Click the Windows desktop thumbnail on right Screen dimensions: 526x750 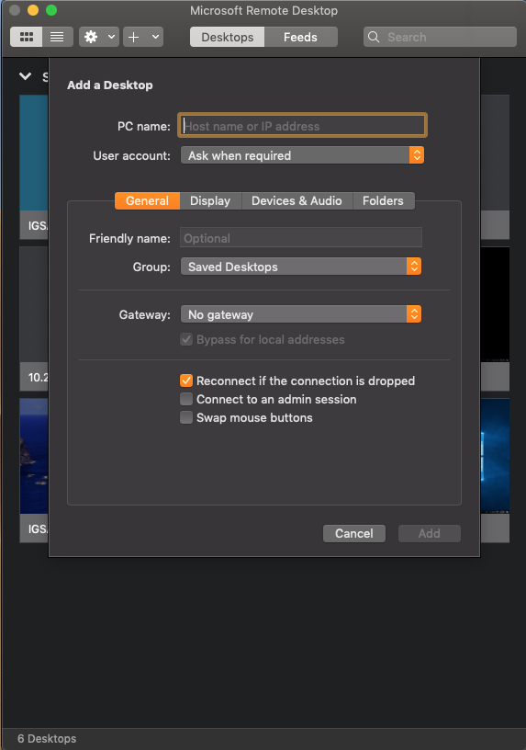(x=495, y=456)
